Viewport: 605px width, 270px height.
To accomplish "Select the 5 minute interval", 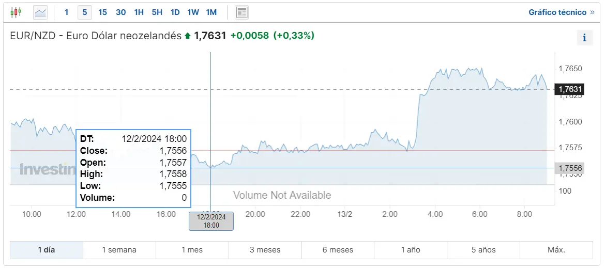I will point(84,12).
